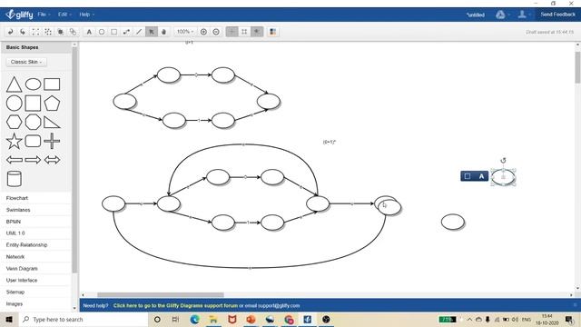Click the Gliffy logo

point(20,15)
